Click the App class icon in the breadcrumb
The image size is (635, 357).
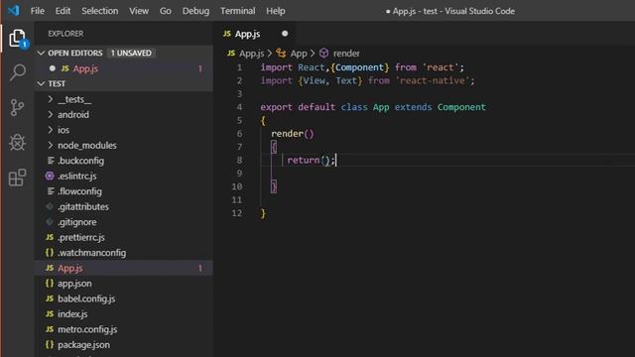(281, 53)
